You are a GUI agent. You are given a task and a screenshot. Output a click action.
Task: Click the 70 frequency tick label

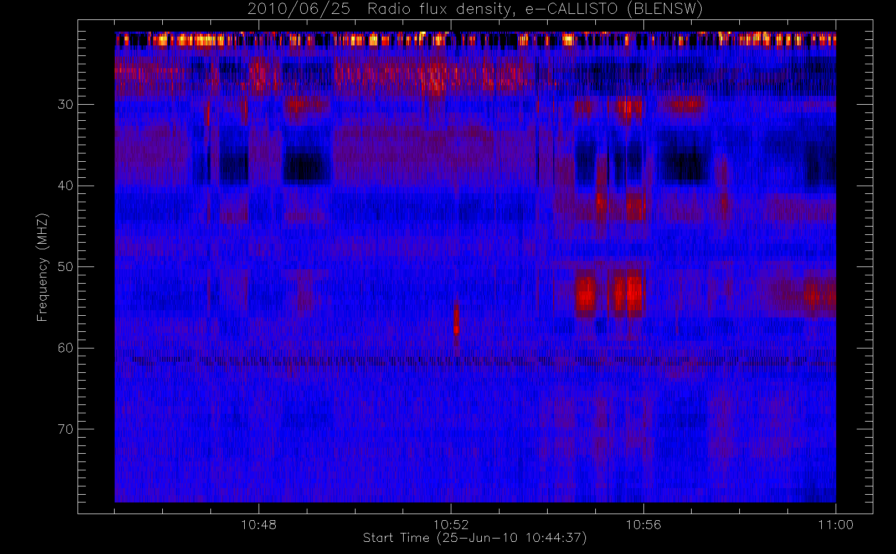tap(65, 429)
